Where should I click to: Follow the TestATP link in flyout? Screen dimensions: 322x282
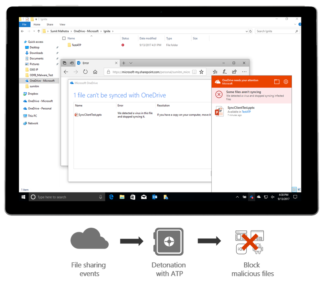point(246,112)
